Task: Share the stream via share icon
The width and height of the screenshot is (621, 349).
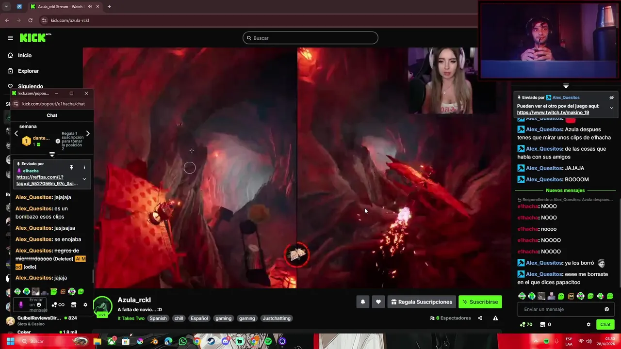Action: coord(480,318)
